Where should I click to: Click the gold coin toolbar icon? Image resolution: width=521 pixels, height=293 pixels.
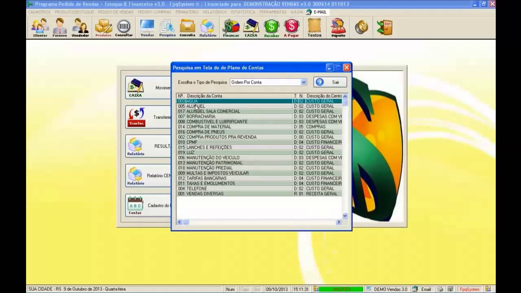pyautogui.click(x=361, y=27)
